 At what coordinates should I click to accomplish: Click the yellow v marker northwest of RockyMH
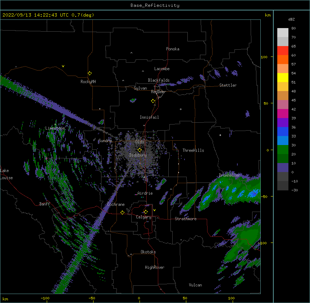[63, 66]
